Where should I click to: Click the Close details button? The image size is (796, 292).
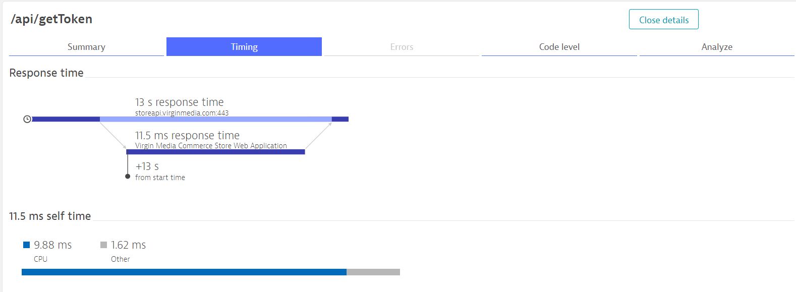pos(663,20)
